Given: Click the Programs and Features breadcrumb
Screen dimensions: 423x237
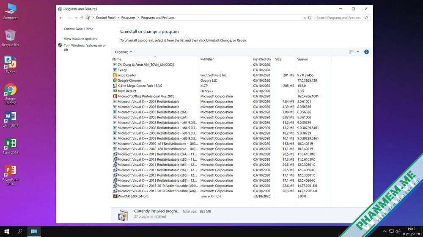Looking at the screenshot, I should [157, 18].
